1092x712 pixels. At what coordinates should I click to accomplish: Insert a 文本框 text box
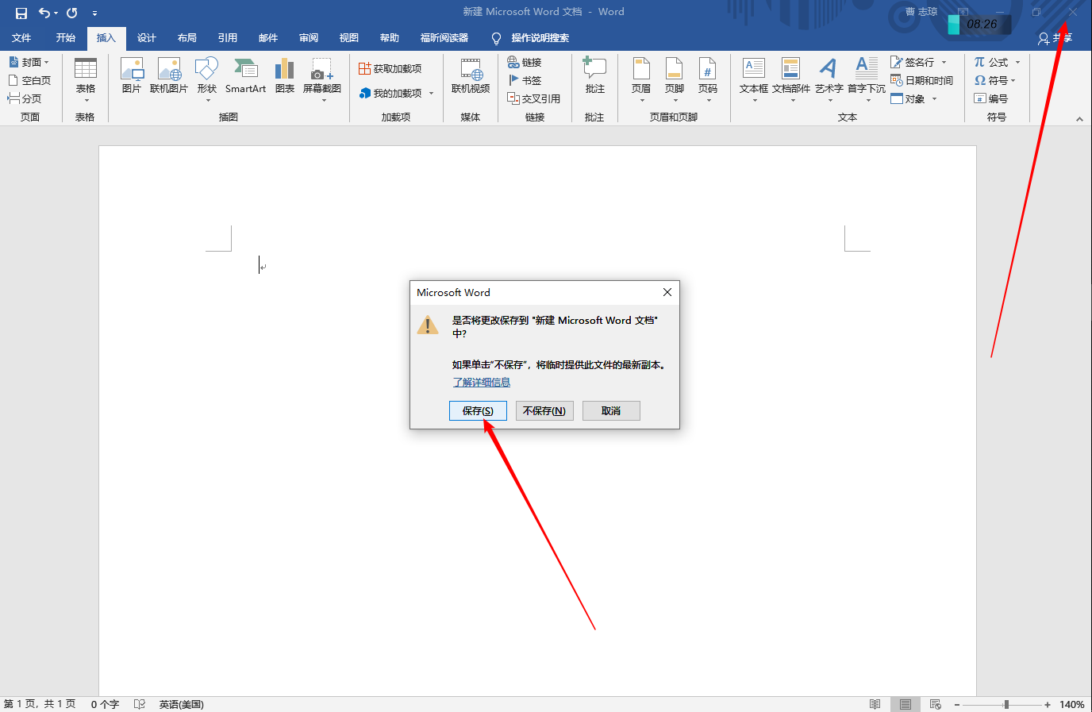(x=754, y=79)
